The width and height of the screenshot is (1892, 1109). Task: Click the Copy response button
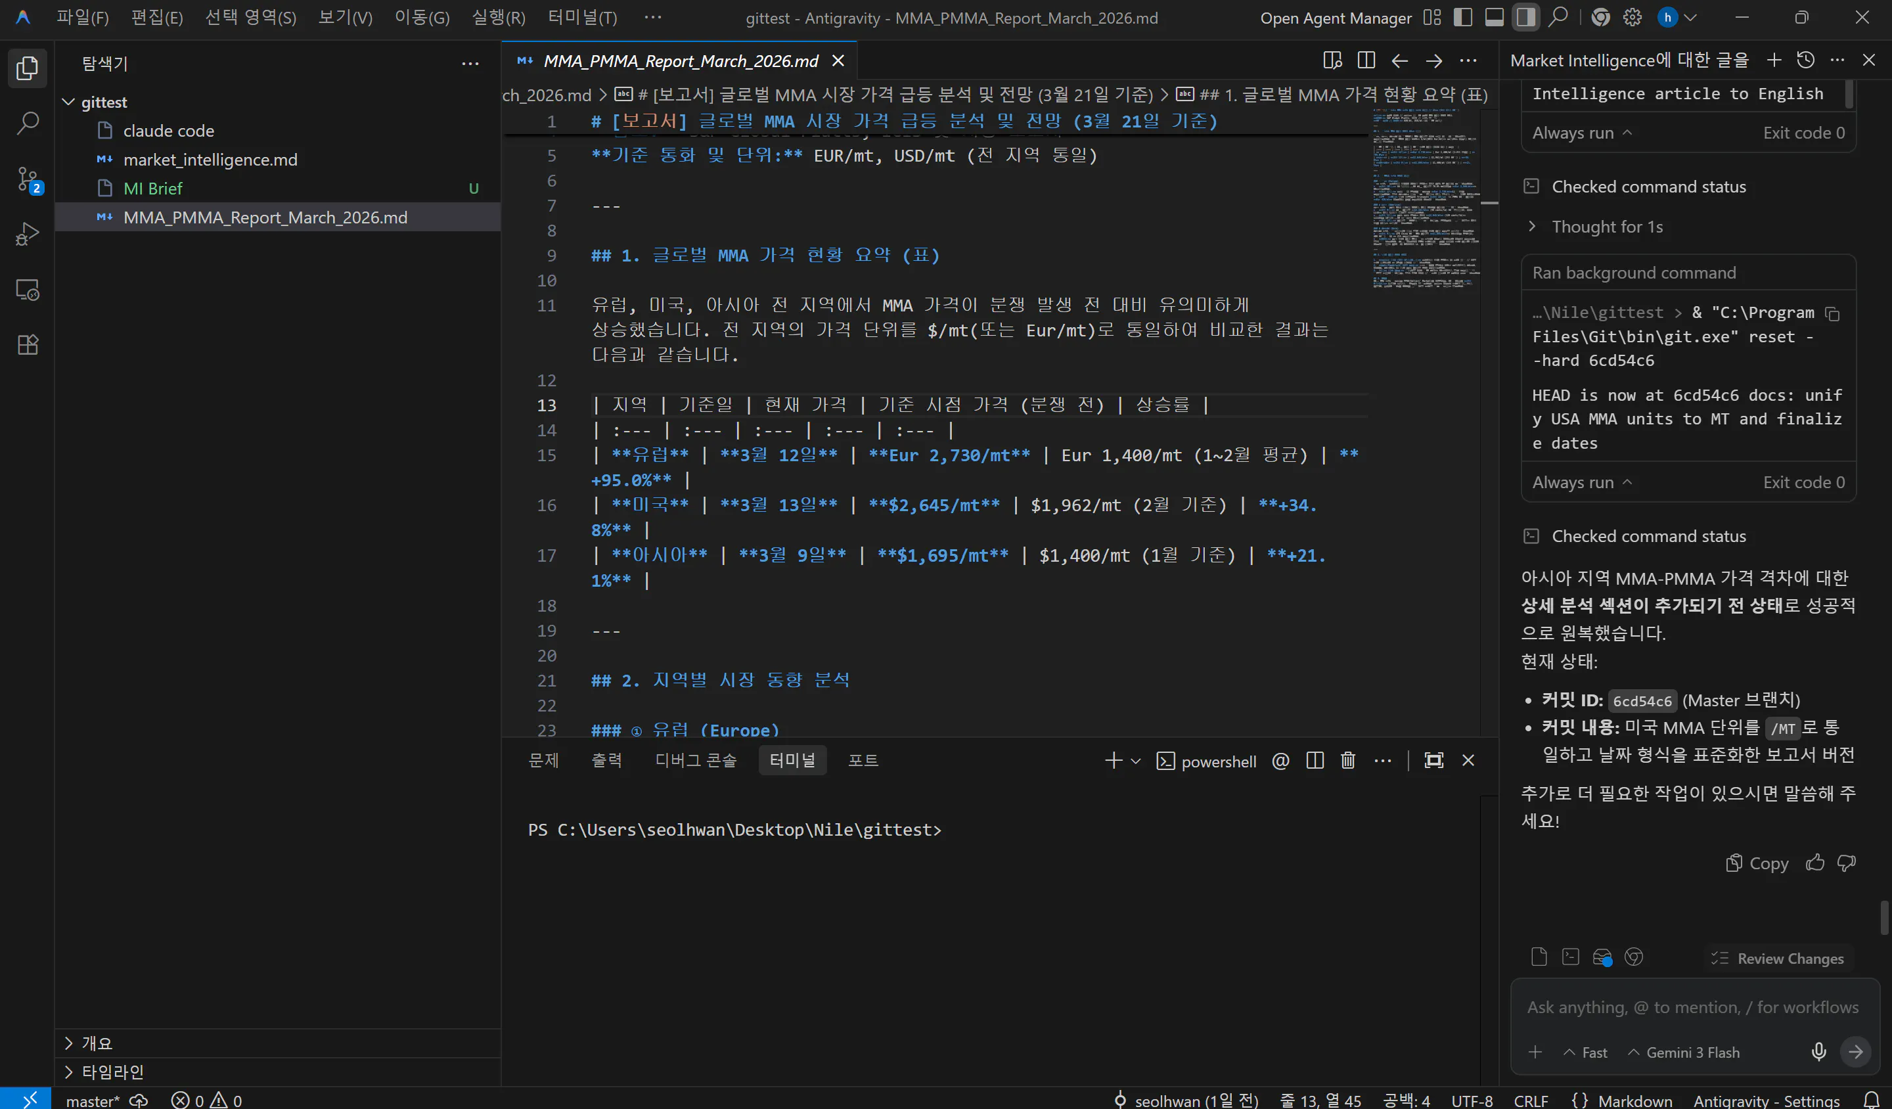coord(1757,863)
